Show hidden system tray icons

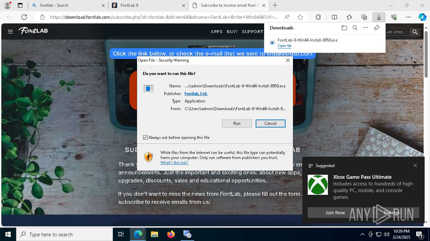(362, 234)
